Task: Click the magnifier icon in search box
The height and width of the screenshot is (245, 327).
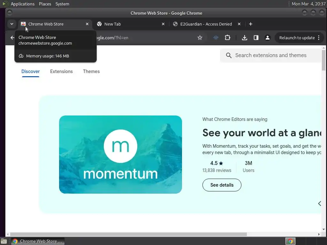Action: [229, 56]
